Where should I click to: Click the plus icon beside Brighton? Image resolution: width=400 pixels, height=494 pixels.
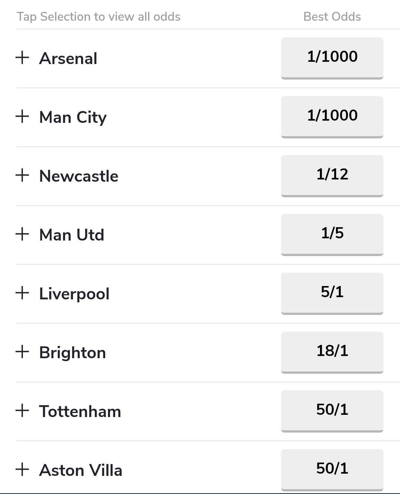(22, 352)
